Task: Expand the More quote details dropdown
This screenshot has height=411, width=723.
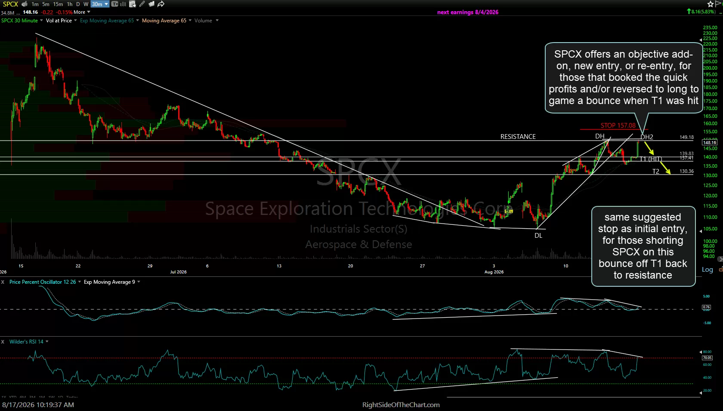Action: point(82,12)
